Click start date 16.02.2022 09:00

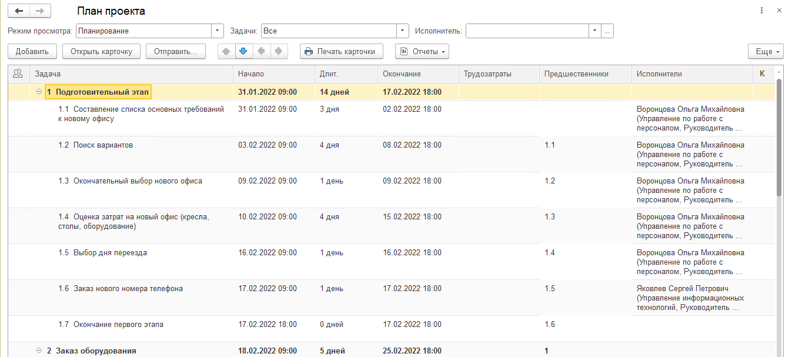(x=268, y=252)
